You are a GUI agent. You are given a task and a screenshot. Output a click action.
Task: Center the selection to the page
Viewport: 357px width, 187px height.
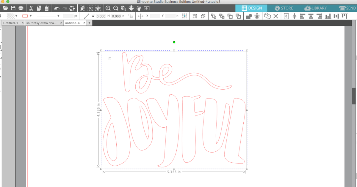click(x=286, y=16)
